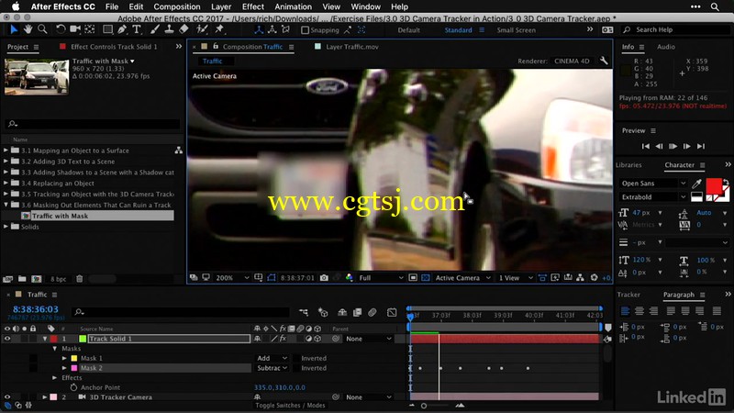
Task: Click the Composition Mini-Flowchart icon in timeline
Action: coord(304,312)
